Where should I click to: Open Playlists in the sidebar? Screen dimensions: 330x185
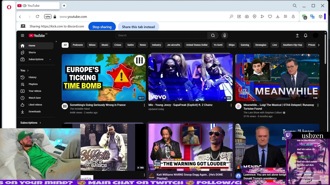[36, 84]
